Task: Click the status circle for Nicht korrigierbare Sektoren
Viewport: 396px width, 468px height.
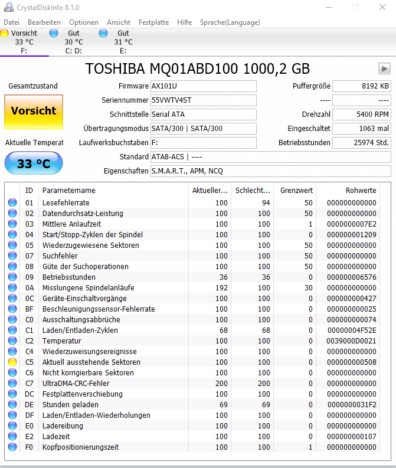Action: (12, 372)
